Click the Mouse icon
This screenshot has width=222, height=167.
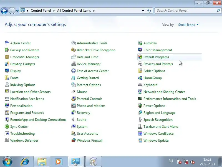74,92
